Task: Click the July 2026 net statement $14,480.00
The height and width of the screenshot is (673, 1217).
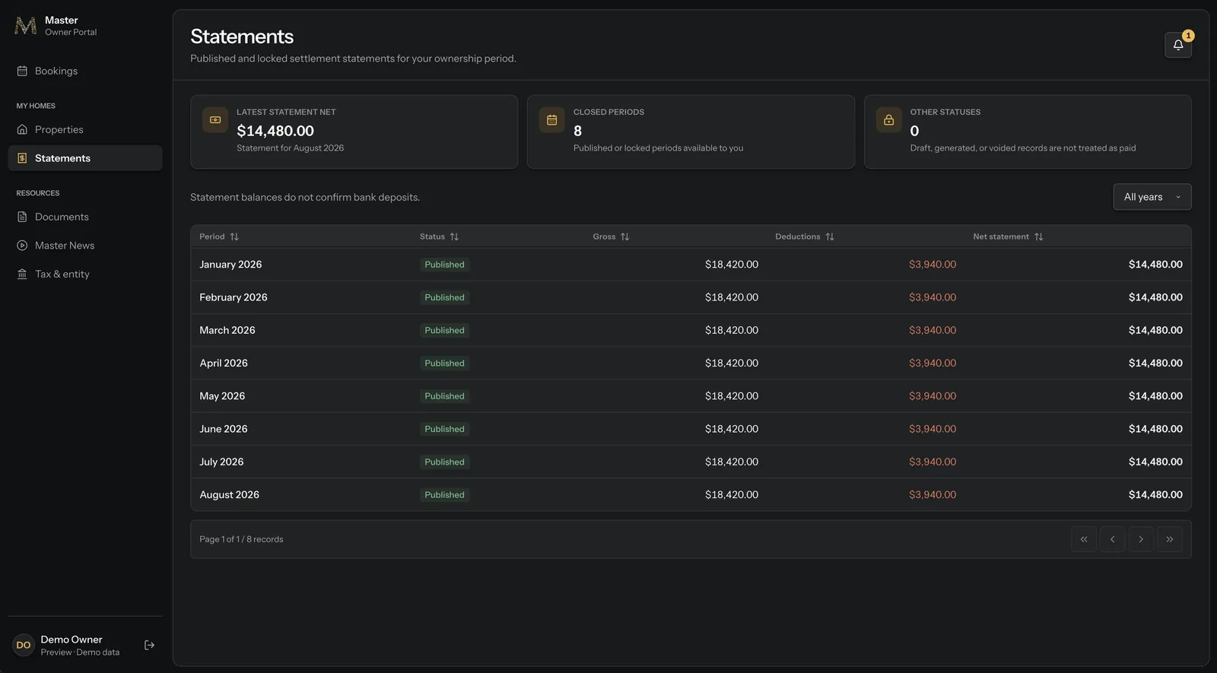Action: (1155, 462)
